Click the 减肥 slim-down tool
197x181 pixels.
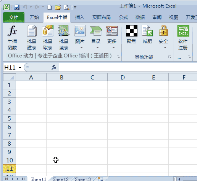[147, 35]
